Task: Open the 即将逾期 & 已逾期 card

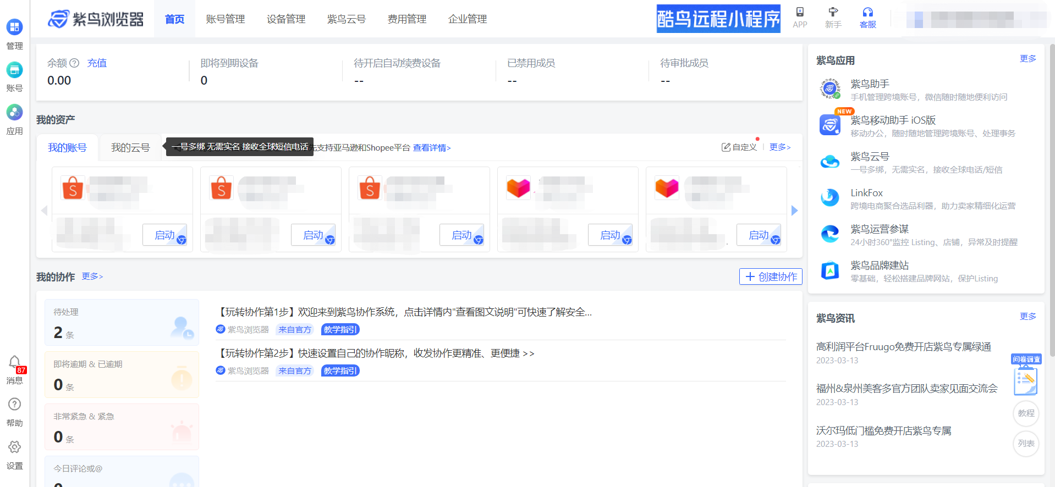Action: (122, 374)
